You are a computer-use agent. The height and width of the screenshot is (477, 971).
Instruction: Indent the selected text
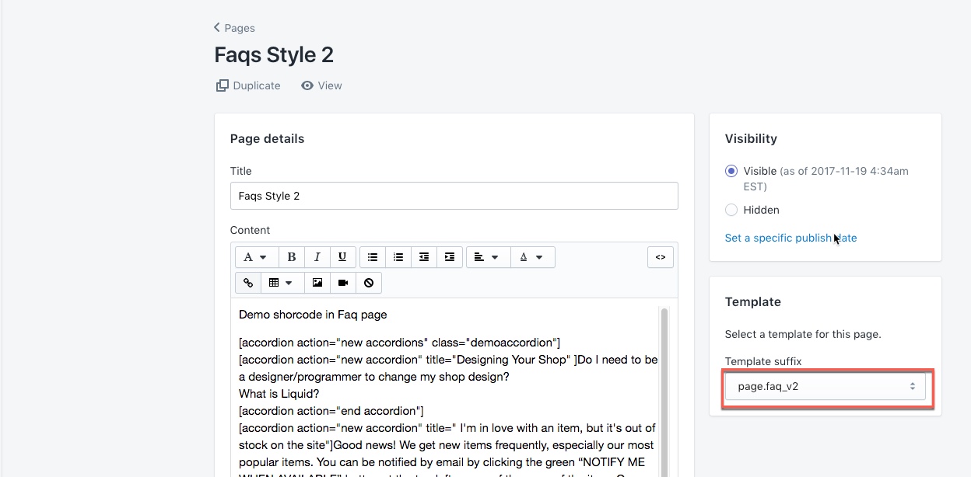coord(450,257)
